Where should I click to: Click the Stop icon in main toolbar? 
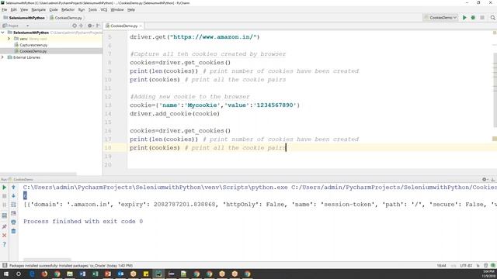[482, 18]
